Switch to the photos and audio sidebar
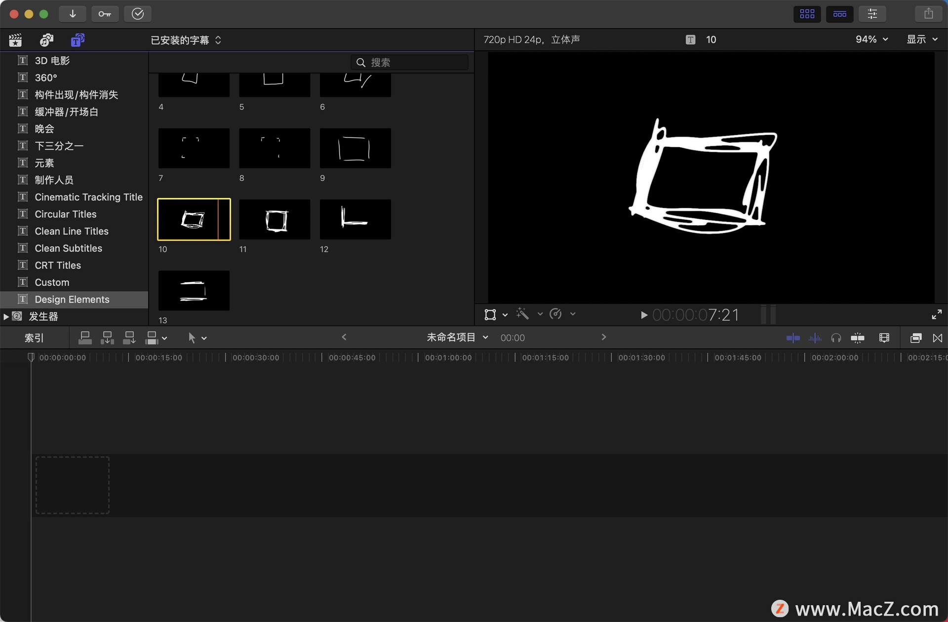 [x=46, y=40]
